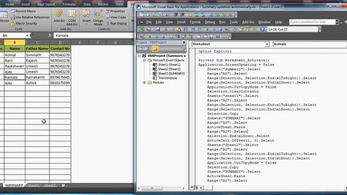The height and width of the screenshot is (195, 347).
Task: Click Insert Worksheet icon beside Sheet2 tab
Action: (63, 185)
